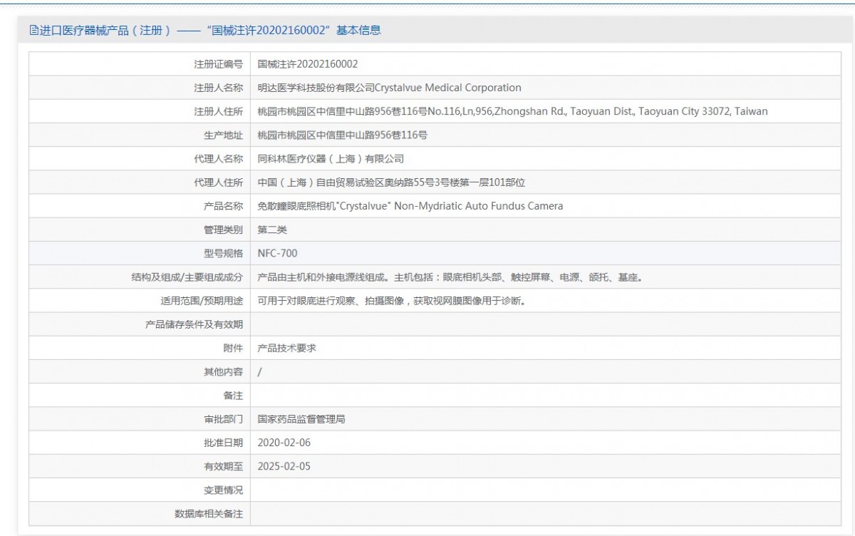Select the 第二类 management category value
The image size is (855, 536).
click(x=272, y=230)
